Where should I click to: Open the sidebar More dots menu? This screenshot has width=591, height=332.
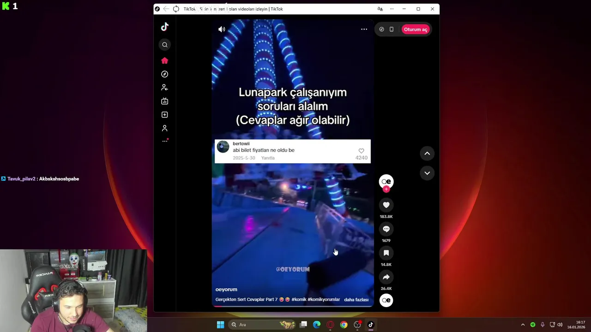click(165, 141)
